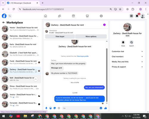This screenshot has width=149, height=119.
Task: Open File Explorer from taskbar
Action: pyautogui.click(x=25, y=116)
